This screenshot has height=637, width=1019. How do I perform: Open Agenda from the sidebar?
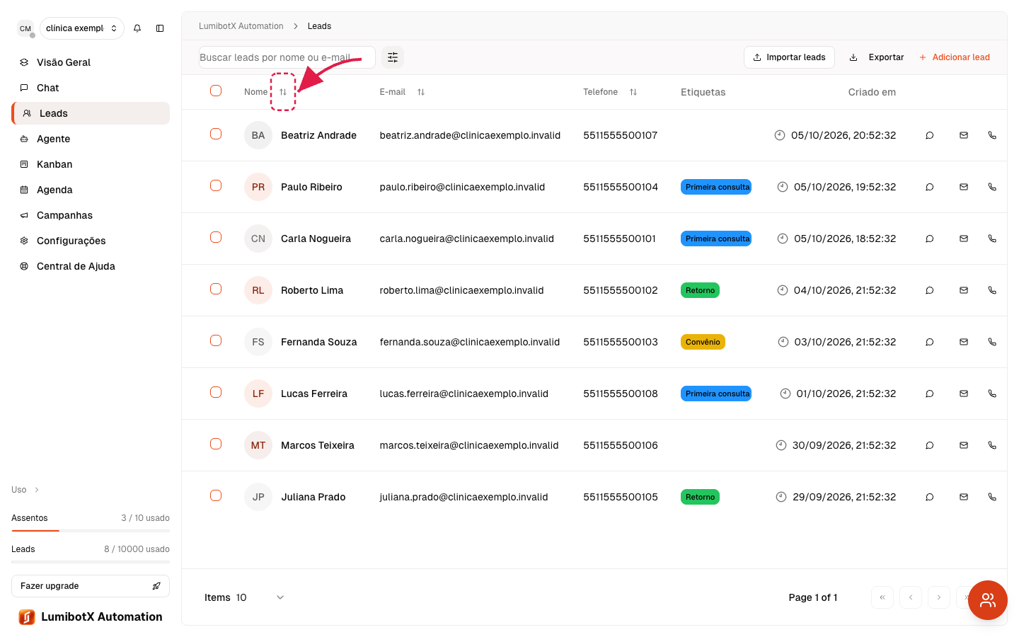91,190
